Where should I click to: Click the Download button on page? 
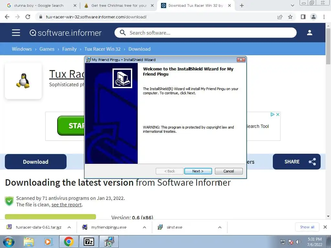(36, 162)
